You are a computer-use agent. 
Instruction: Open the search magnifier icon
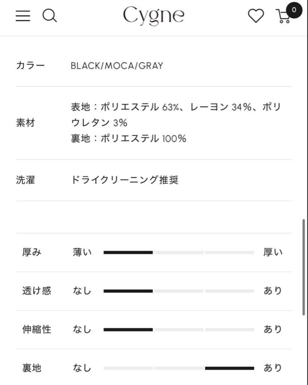pyautogui.click(x=50, y=16)
